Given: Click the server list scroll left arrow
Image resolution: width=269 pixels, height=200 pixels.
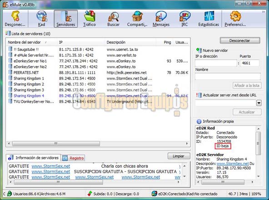Looking at the screenshot, I should [x=9, y=144].
